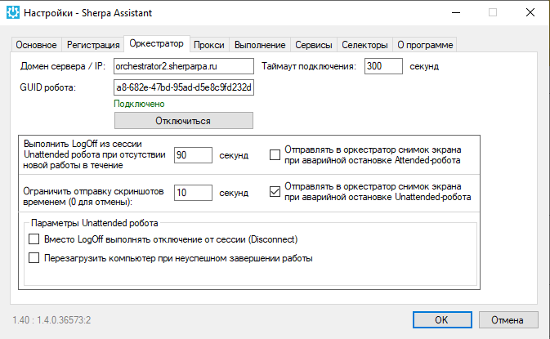Click the Таймаут подключения input field

point(383,66)
